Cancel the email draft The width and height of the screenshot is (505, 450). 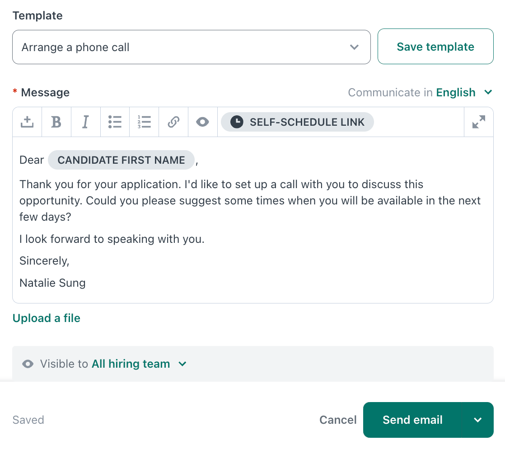[338, 420]
